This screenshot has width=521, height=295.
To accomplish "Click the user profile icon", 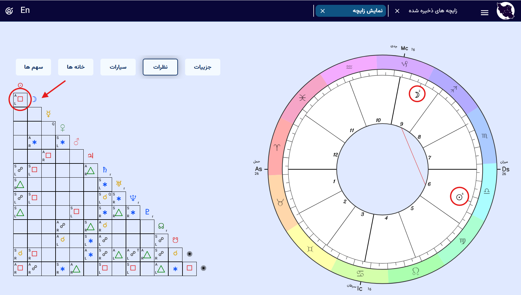I will 9,11.
